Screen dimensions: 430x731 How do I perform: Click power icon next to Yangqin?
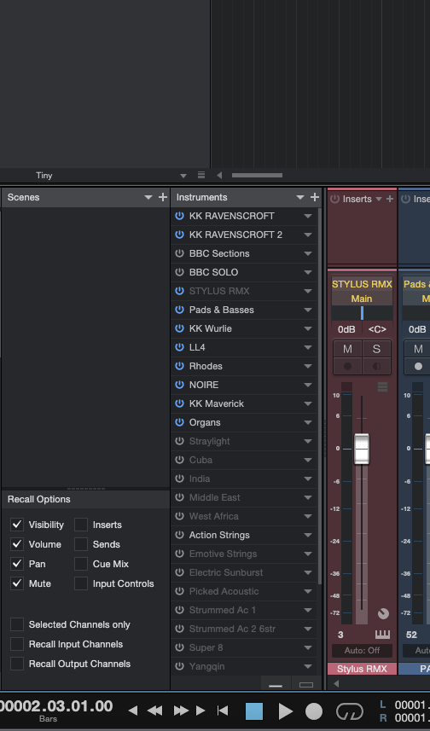coord(179,666)
